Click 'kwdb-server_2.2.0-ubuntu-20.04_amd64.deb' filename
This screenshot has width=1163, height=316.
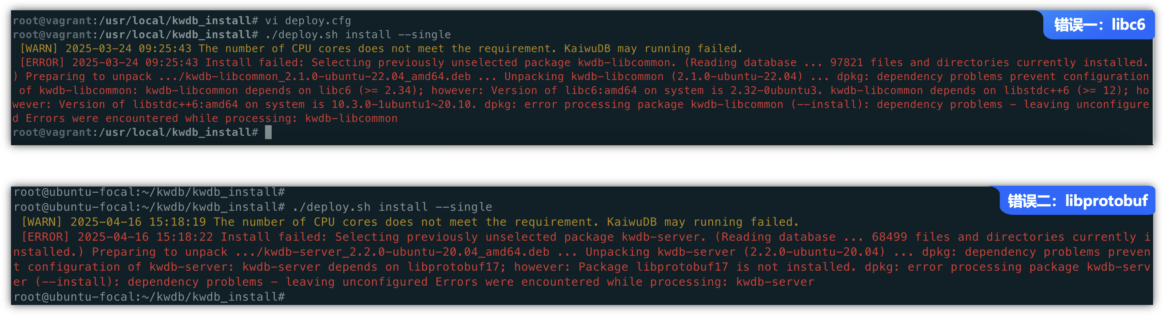click(406, 252)
